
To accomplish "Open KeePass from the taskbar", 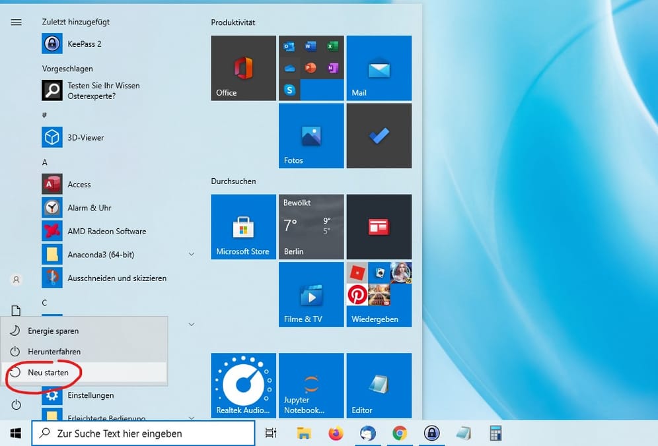I will [432, 433].
